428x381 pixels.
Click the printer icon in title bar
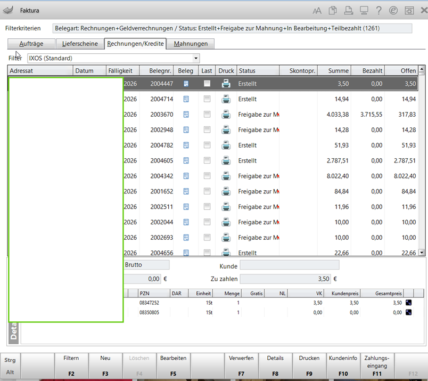348,11
